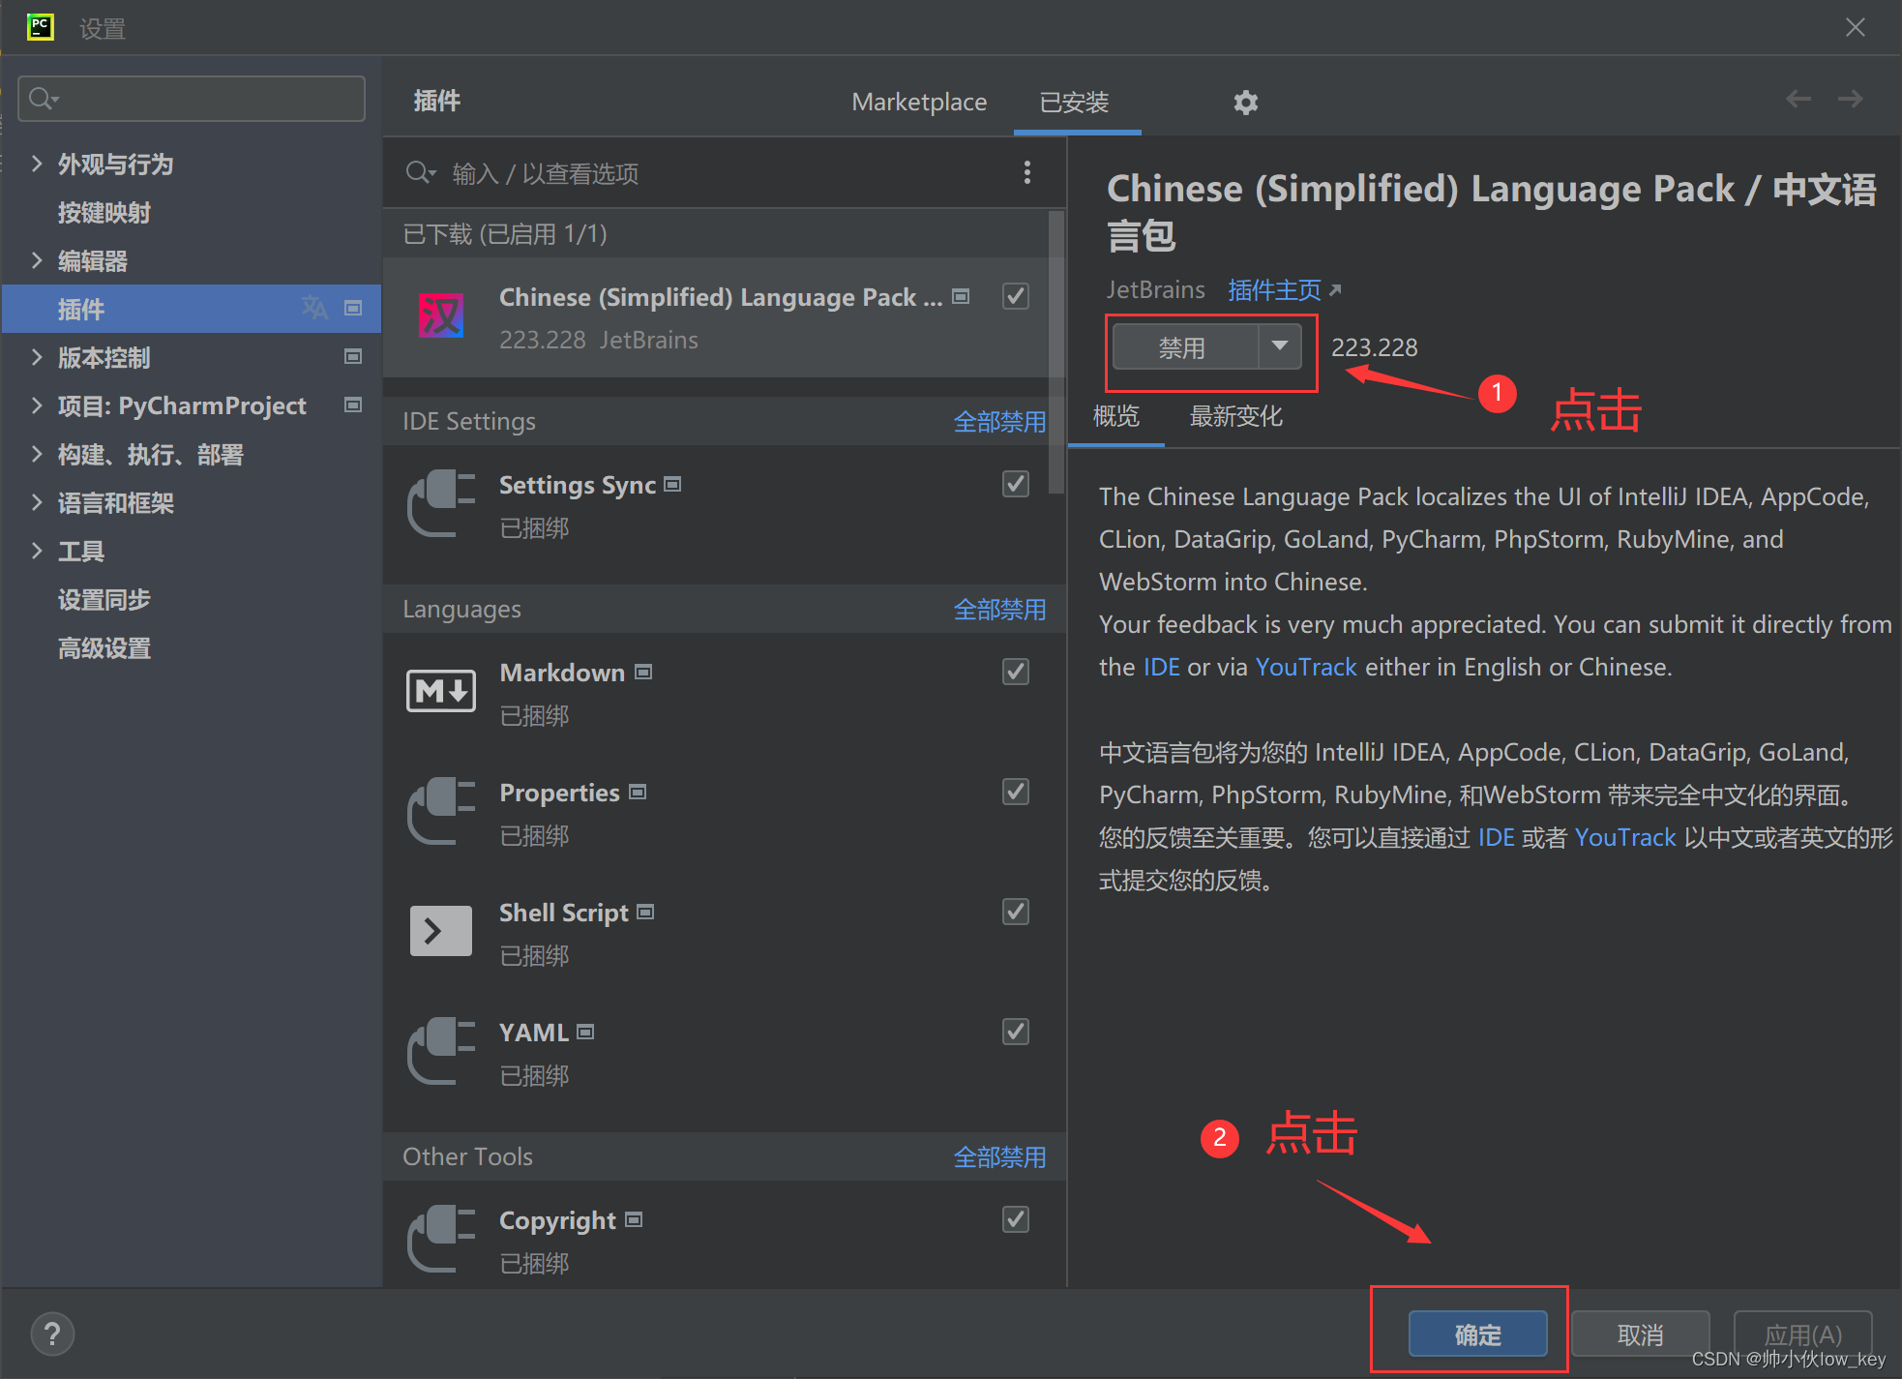Uncheck the Chinese Language Pack plugin checkbox

[1015, 295]
